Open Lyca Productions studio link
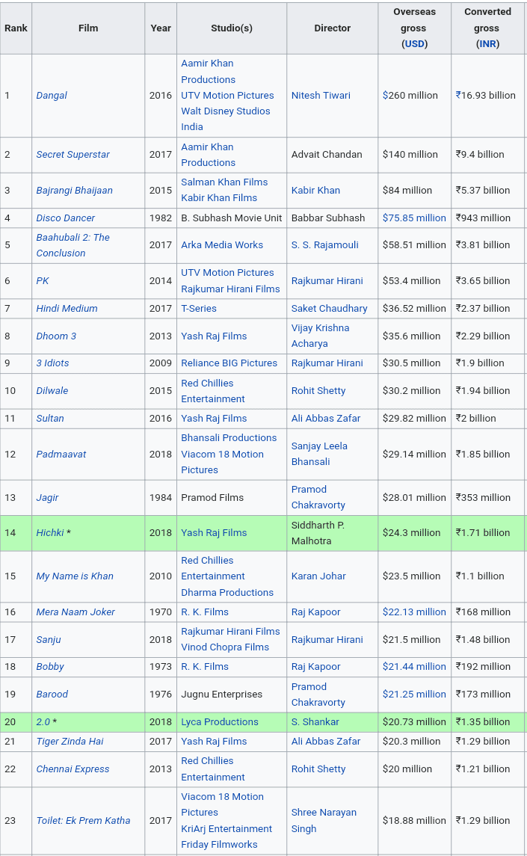This screenshot has height=856, width=527. [220, 722]
